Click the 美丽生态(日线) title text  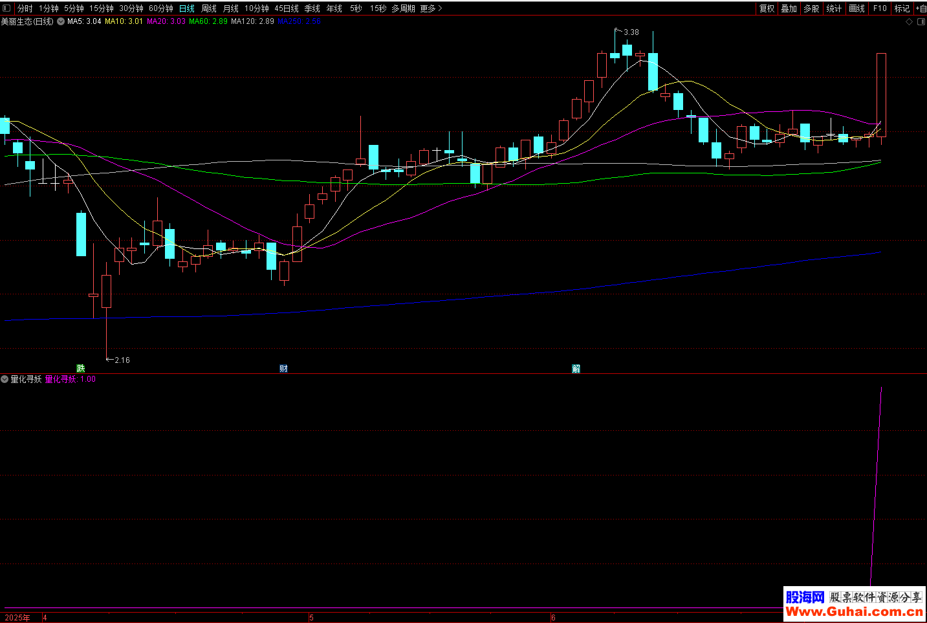click(x=27, y=21)
